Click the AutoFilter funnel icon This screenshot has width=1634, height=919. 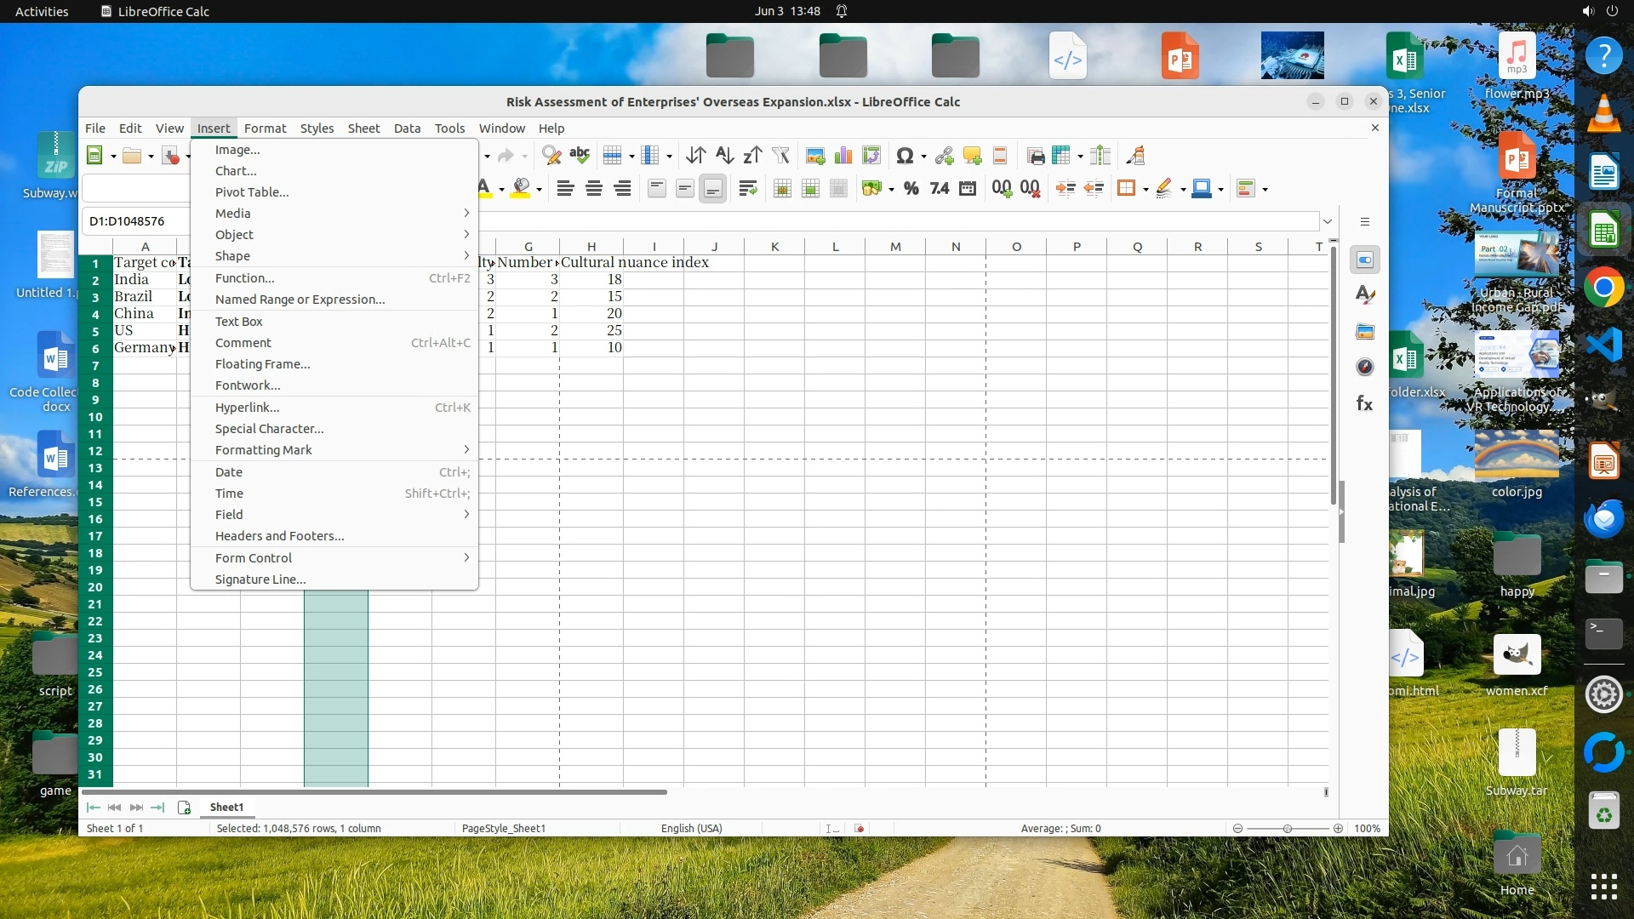(x=780, y=156)
